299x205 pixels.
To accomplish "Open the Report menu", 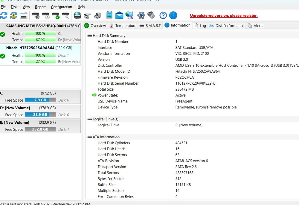I will pyautogui.click(x=40, y=7).
